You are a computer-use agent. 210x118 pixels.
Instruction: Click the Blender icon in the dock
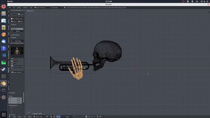point(4,84)
